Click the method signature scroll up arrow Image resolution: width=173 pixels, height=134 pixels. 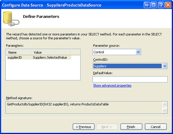coord(165,105)
